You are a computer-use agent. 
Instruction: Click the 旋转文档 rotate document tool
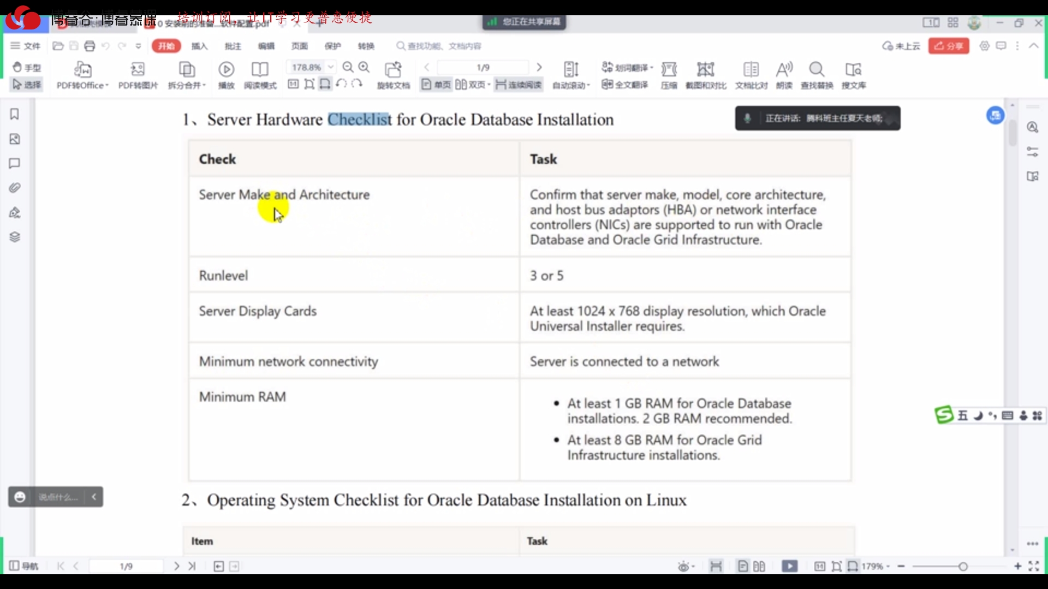point(394,75)
